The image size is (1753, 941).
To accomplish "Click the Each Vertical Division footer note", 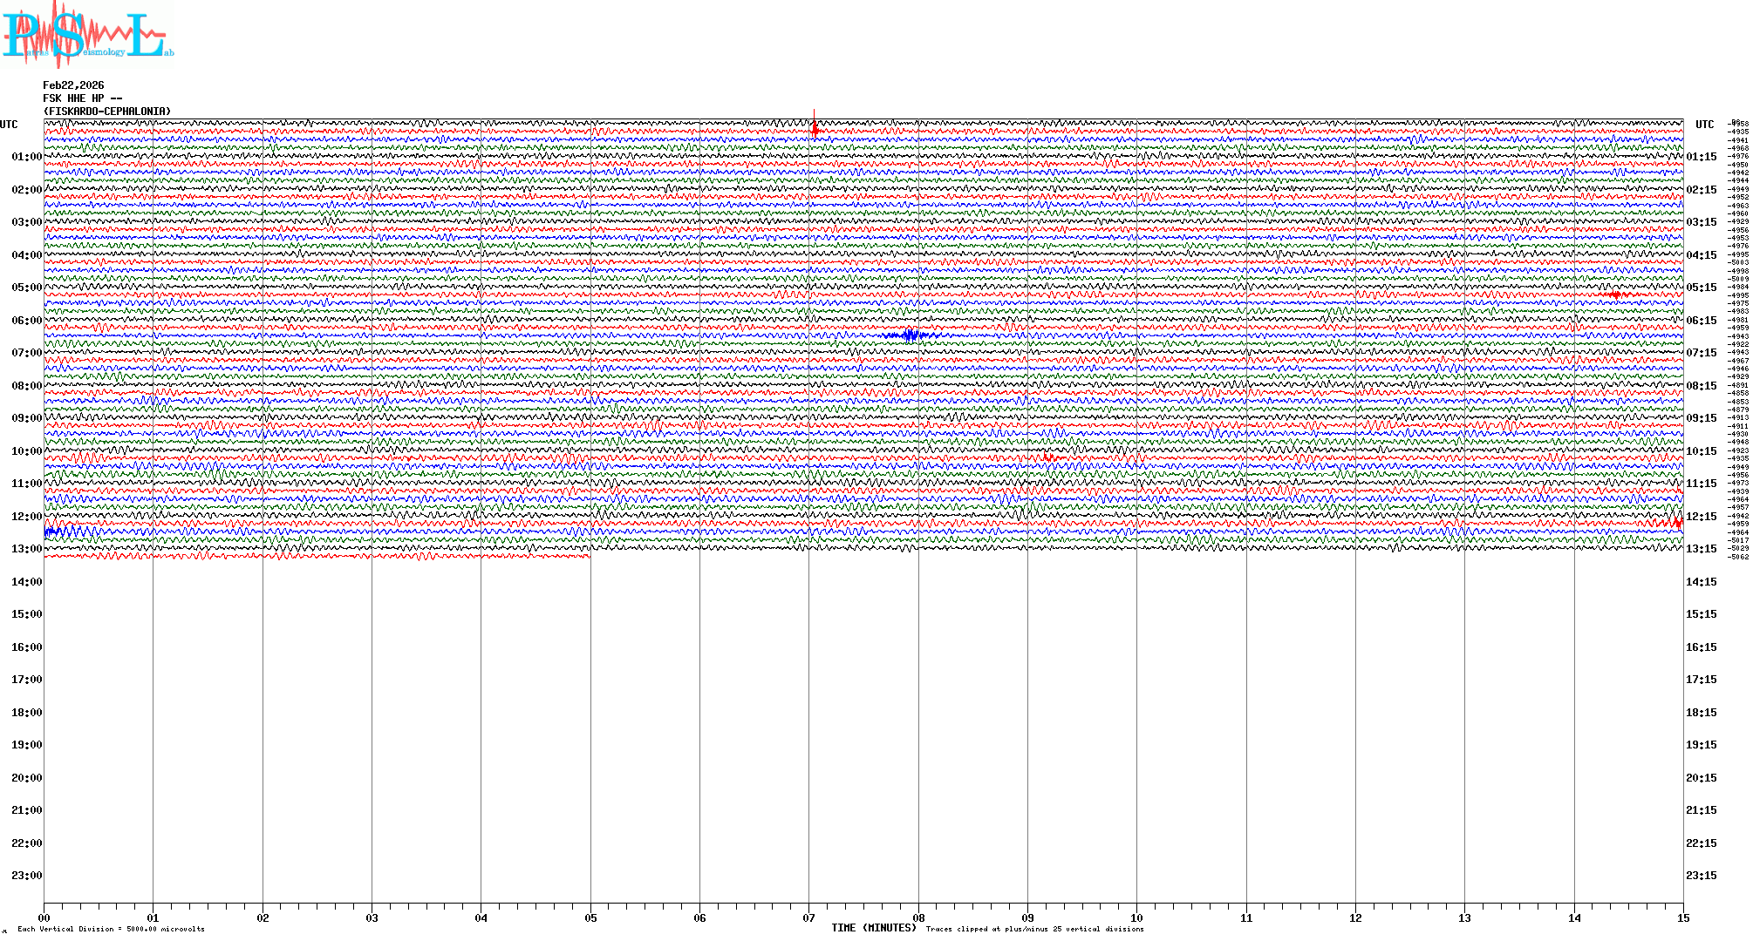I will [x=111, y=929].
